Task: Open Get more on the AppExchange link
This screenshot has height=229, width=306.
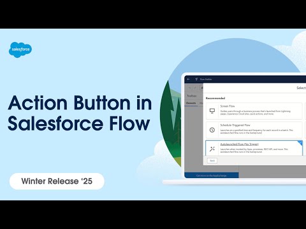Action: coord(212,176)
